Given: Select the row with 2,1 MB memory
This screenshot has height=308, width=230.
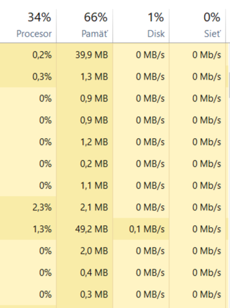Looking at the screenshot, I should pyautogui.click(x=114, y=207).
